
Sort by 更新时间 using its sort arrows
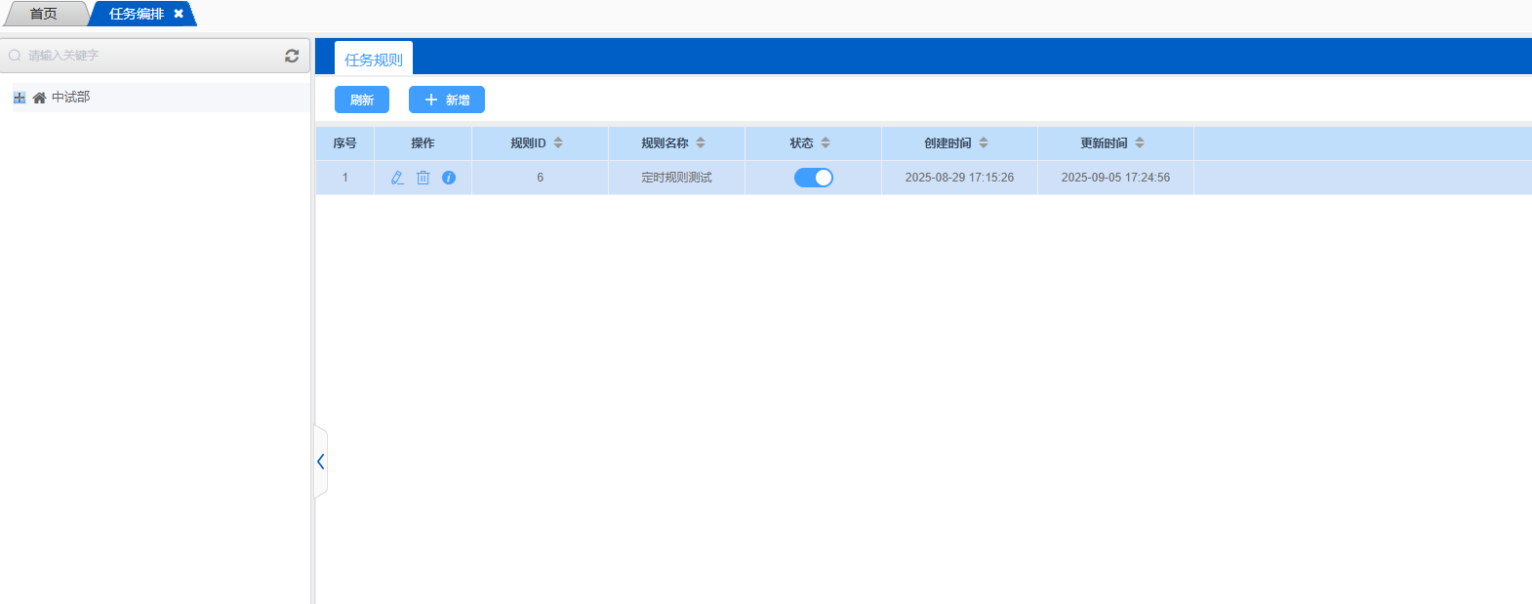point(1140,142)
